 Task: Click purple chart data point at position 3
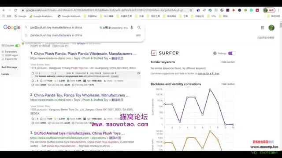pyautogui.click(x=180, y=122)
